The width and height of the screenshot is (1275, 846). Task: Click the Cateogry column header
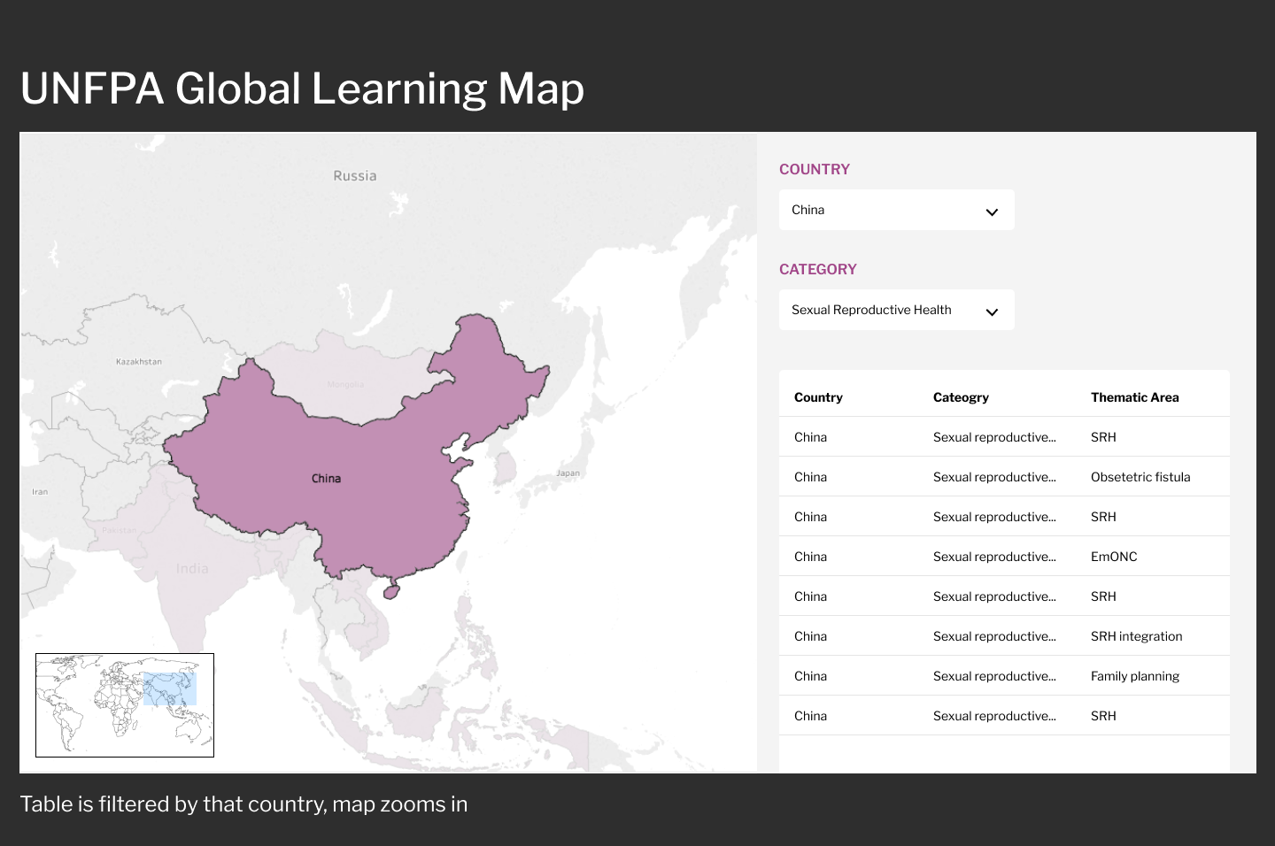tap(961, 397)
